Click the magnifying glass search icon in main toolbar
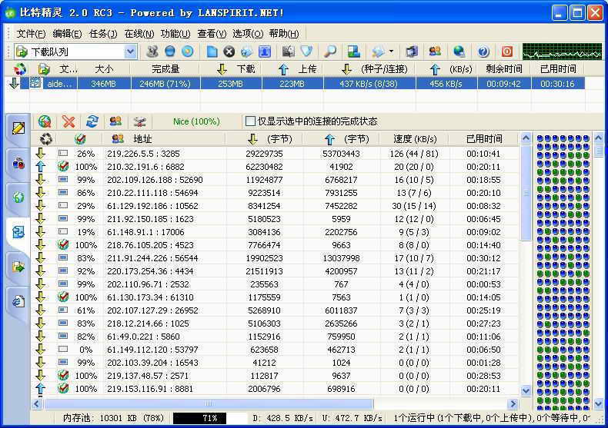The width and height of the screenshot is (608, 428). coord(329,51)
